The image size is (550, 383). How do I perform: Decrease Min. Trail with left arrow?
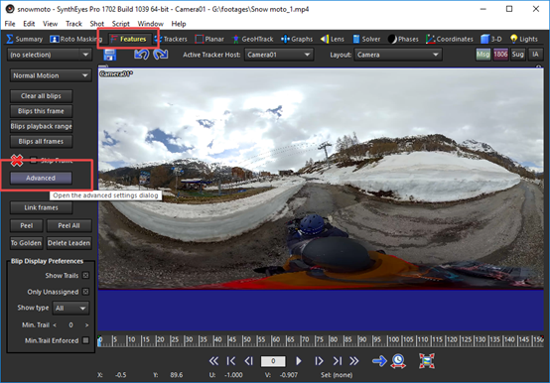[x=55, y=325]
